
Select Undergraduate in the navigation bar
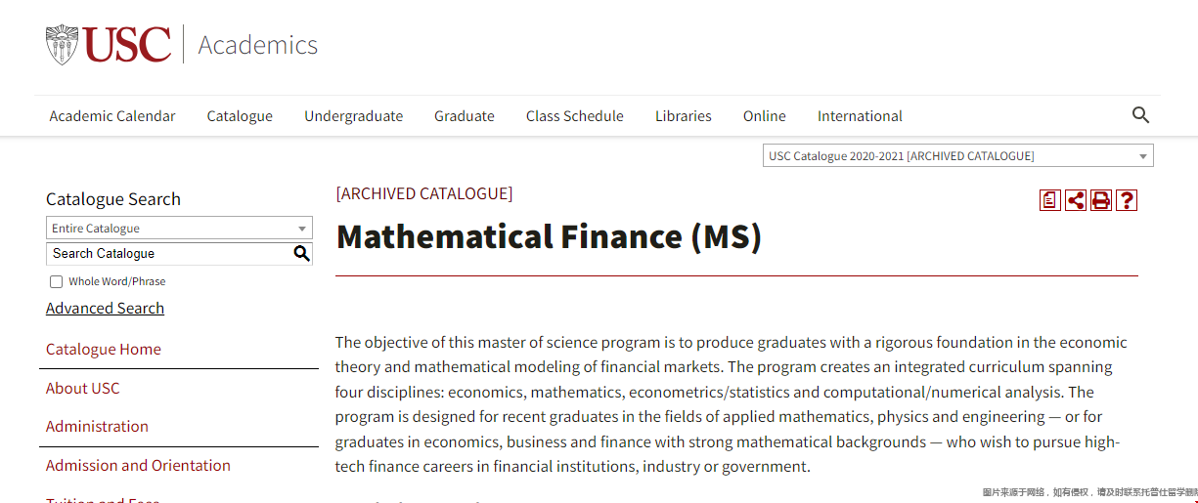click(x=353, y=116)
